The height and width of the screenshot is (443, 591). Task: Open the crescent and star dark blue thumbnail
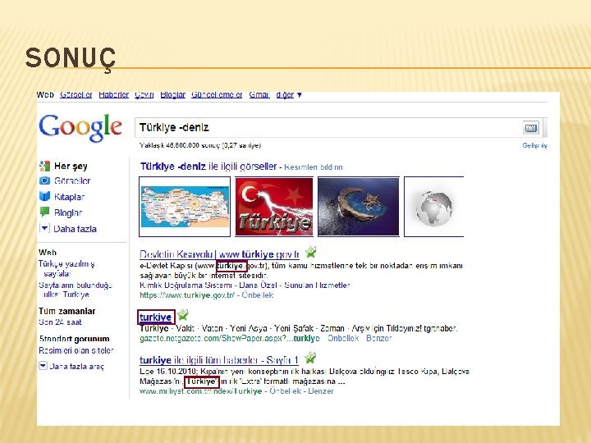click(359, 207)
